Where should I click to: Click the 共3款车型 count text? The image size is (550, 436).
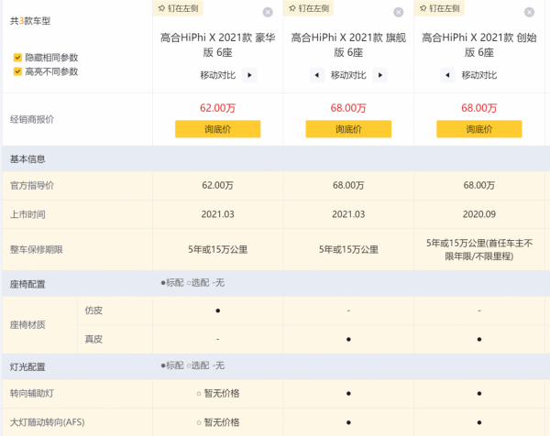tap(30, 21)
